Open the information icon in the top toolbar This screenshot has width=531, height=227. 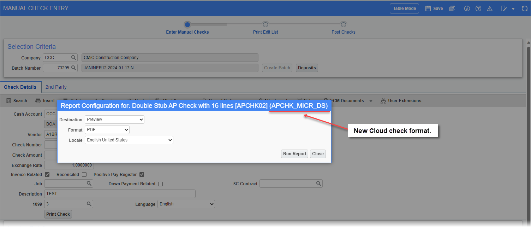click(467, 8)
